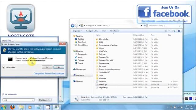Expand Show details in UAC dialog
Image resolution: width=196 pixels, height=110 pixels.
coord(9,67)
